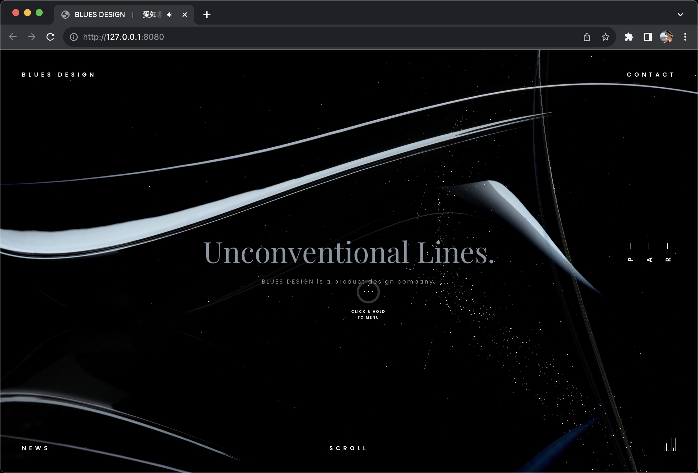Close the BLUES DESIGN tab
Viewport: 698px width, 473px height.
185,14
